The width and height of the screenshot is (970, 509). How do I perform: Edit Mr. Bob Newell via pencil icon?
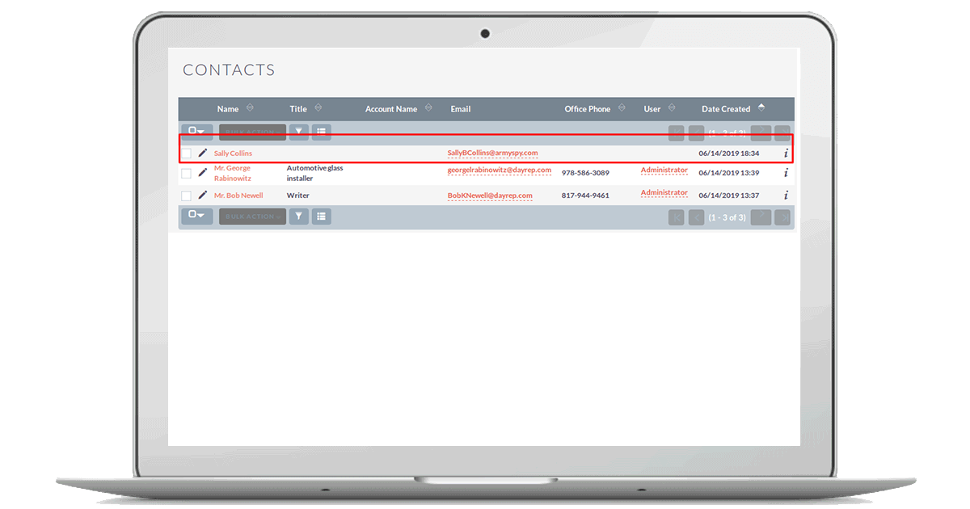pos(203,195)
